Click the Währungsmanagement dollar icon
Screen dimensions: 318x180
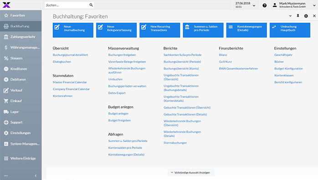click(6, 47)
